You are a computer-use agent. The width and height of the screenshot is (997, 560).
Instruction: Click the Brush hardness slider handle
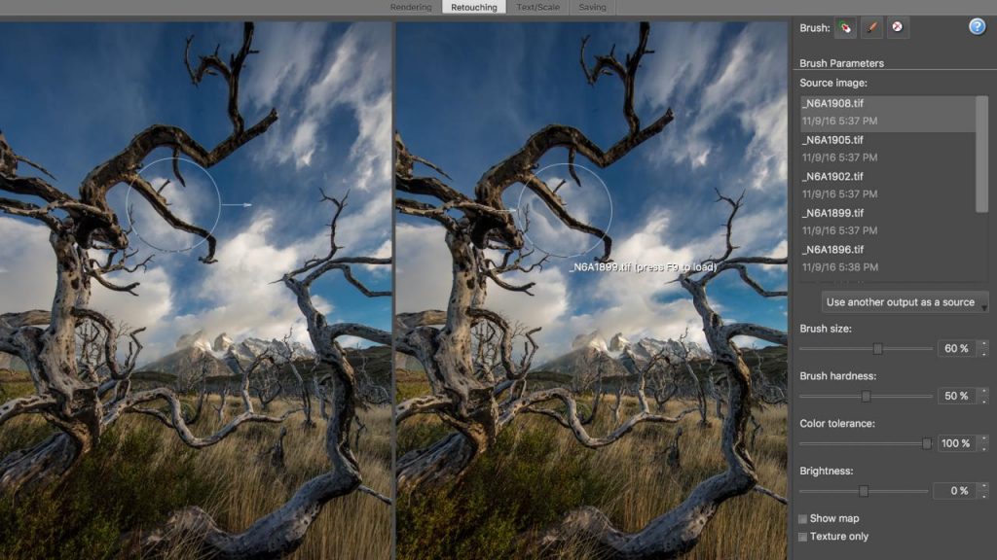click(x=866, y=397)
